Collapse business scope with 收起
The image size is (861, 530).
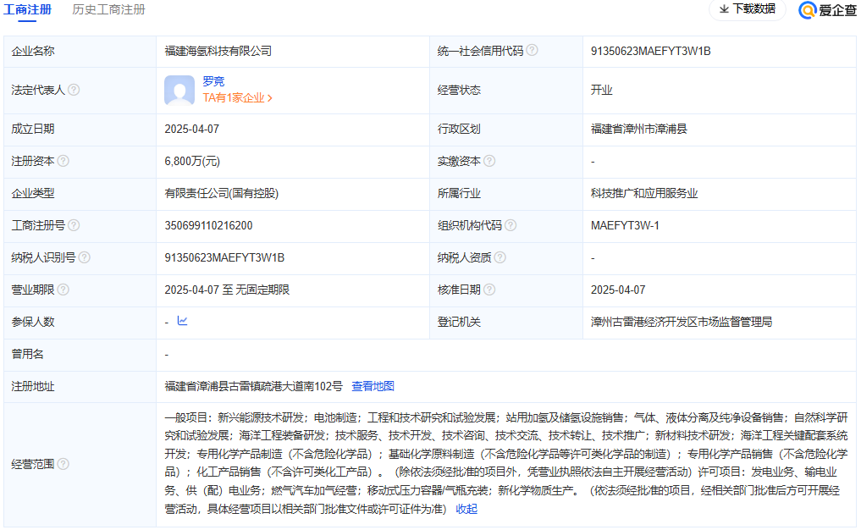click(x=466, y=509)
